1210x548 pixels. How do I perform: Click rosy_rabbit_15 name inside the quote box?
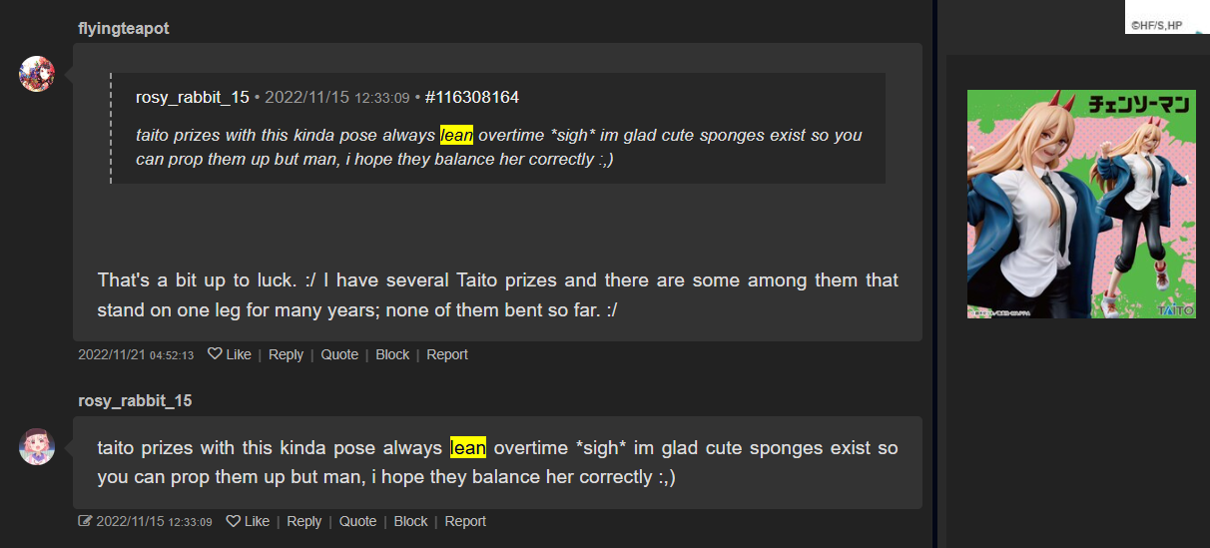[x=193, y=97]
